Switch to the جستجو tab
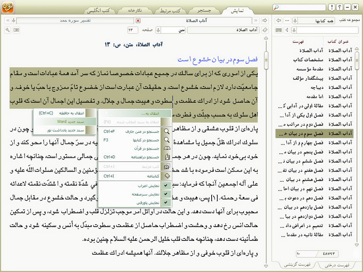This screenshot has width=363, height=272. (204, 11)
